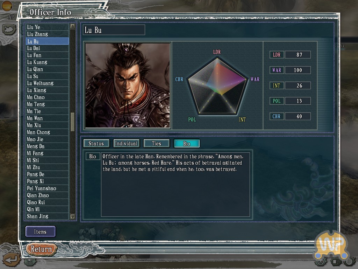358x269 pixels.
Task: Click the officer list scrollbar thumb
Action: tap(73, 122)
